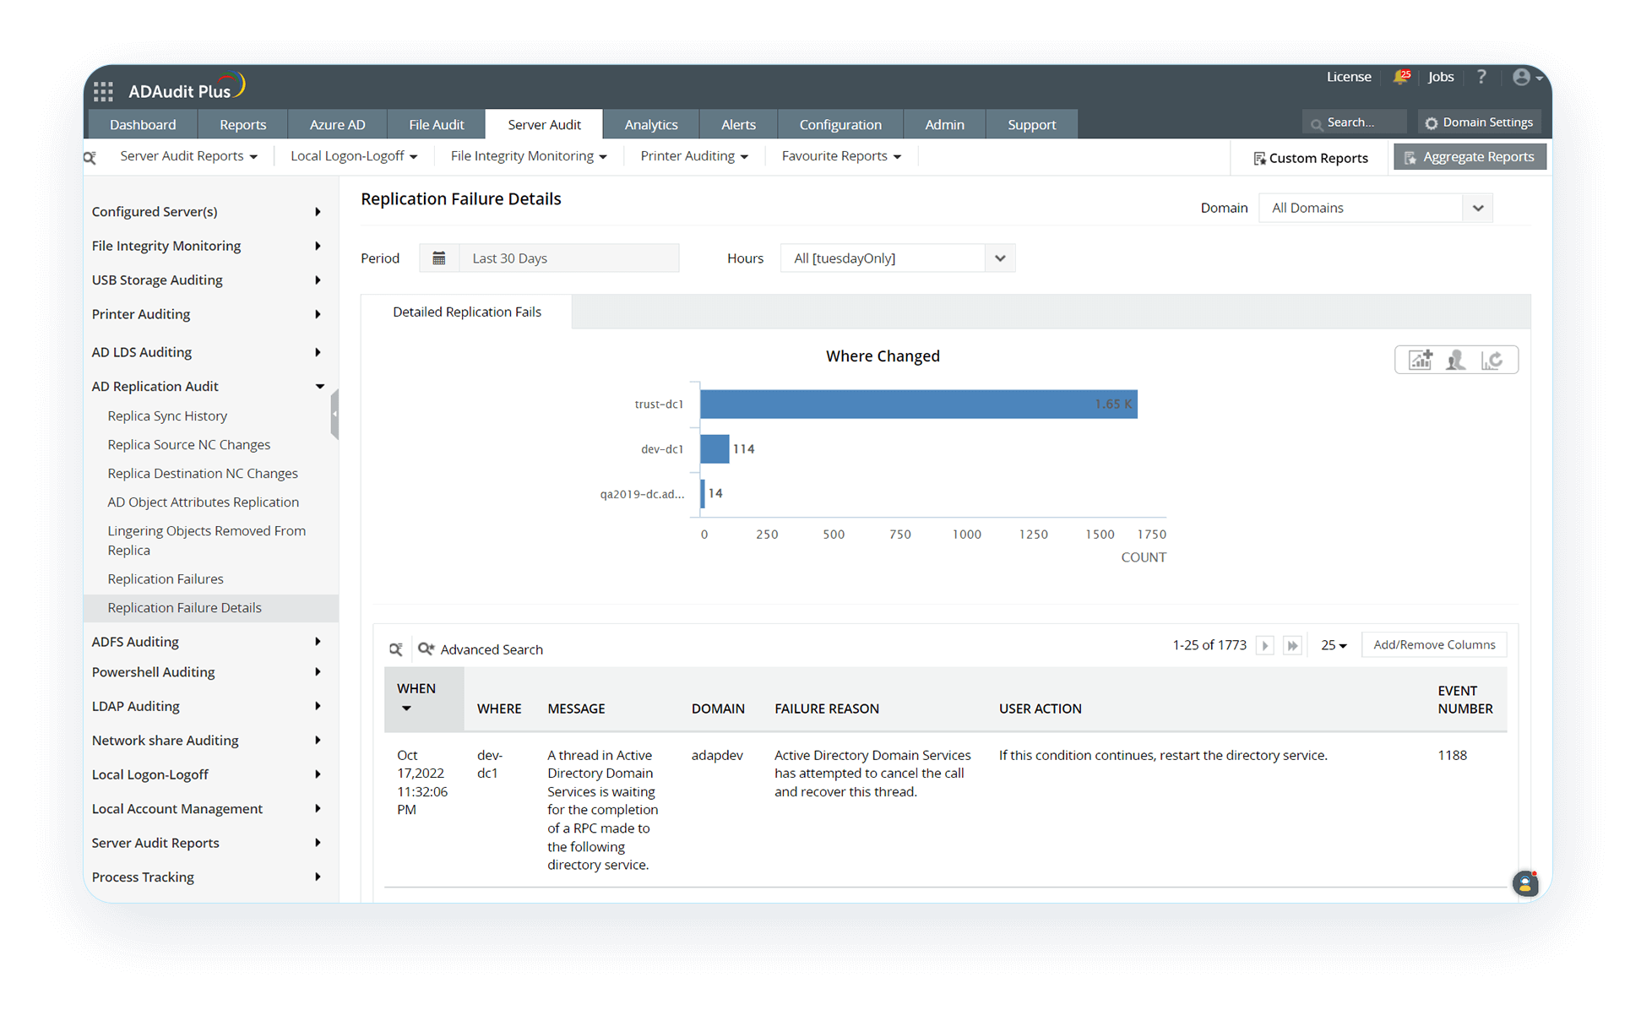
Task: Go to last page of results
Action: tap(1292, 646)
